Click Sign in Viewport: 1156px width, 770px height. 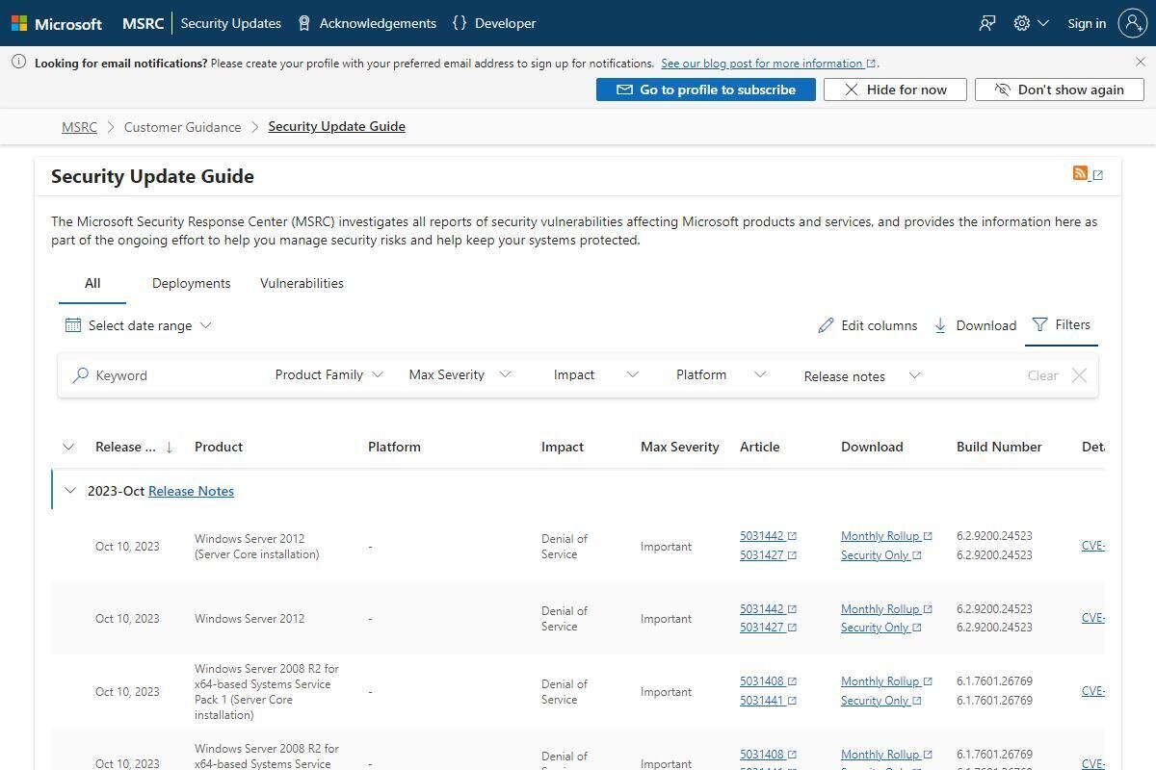pyautogui.click(x=1087, y=23)
